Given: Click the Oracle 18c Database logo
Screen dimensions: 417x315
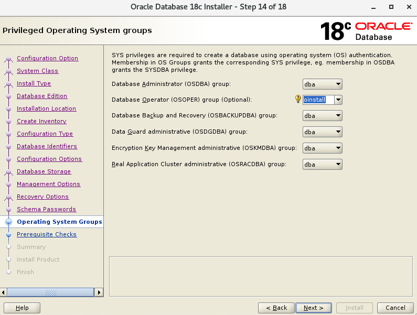Looking at the screenshot, I should pos(366,31).
